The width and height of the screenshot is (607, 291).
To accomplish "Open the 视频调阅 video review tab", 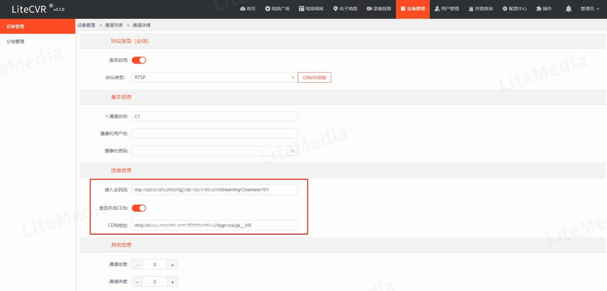I will [x=311, y=9].
